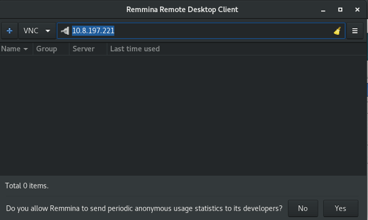Open the VNC protocol dropdown
This screenshot has height=220, width=368.
36,31
